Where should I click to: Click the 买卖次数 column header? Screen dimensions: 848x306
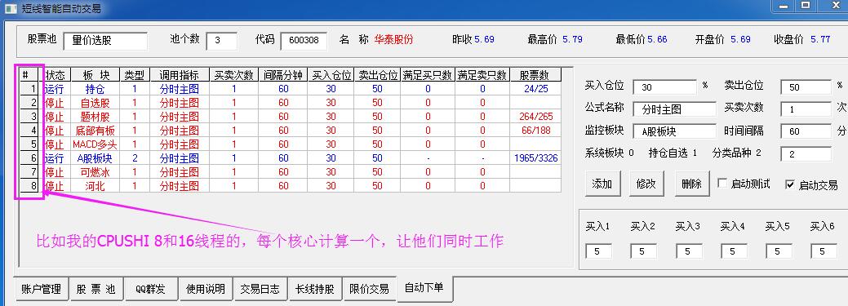233,75
